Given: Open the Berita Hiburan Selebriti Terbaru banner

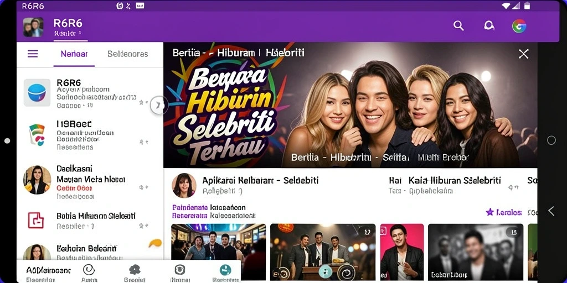Looking at the screenshot, I should coord(350,105).
